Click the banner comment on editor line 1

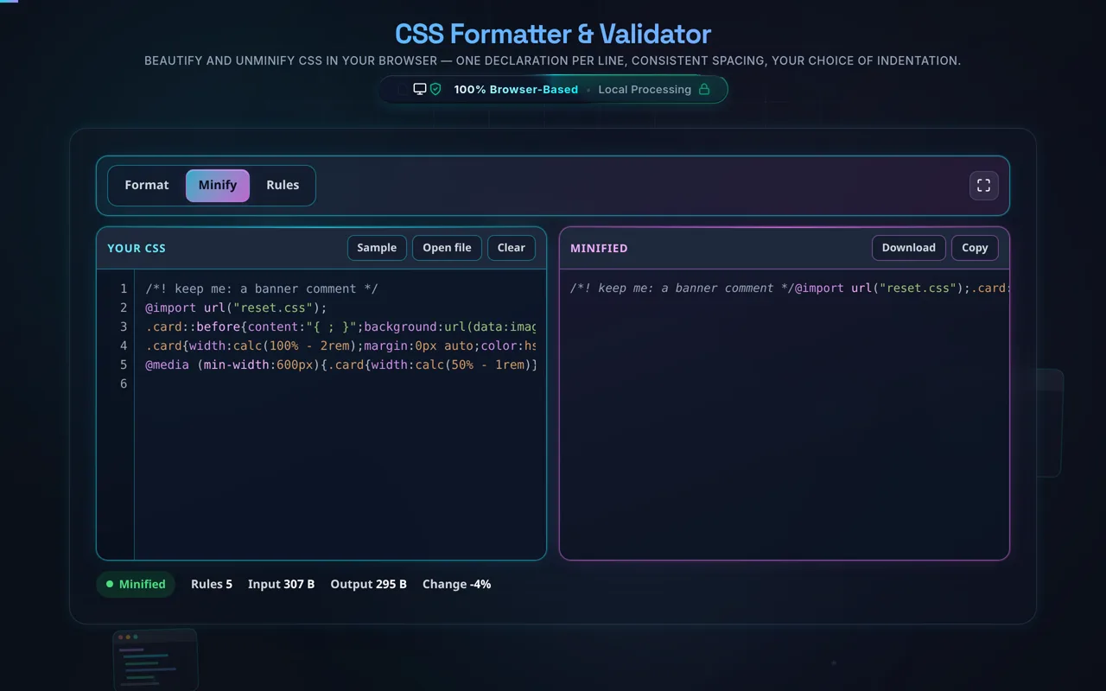tap(262, 288)
